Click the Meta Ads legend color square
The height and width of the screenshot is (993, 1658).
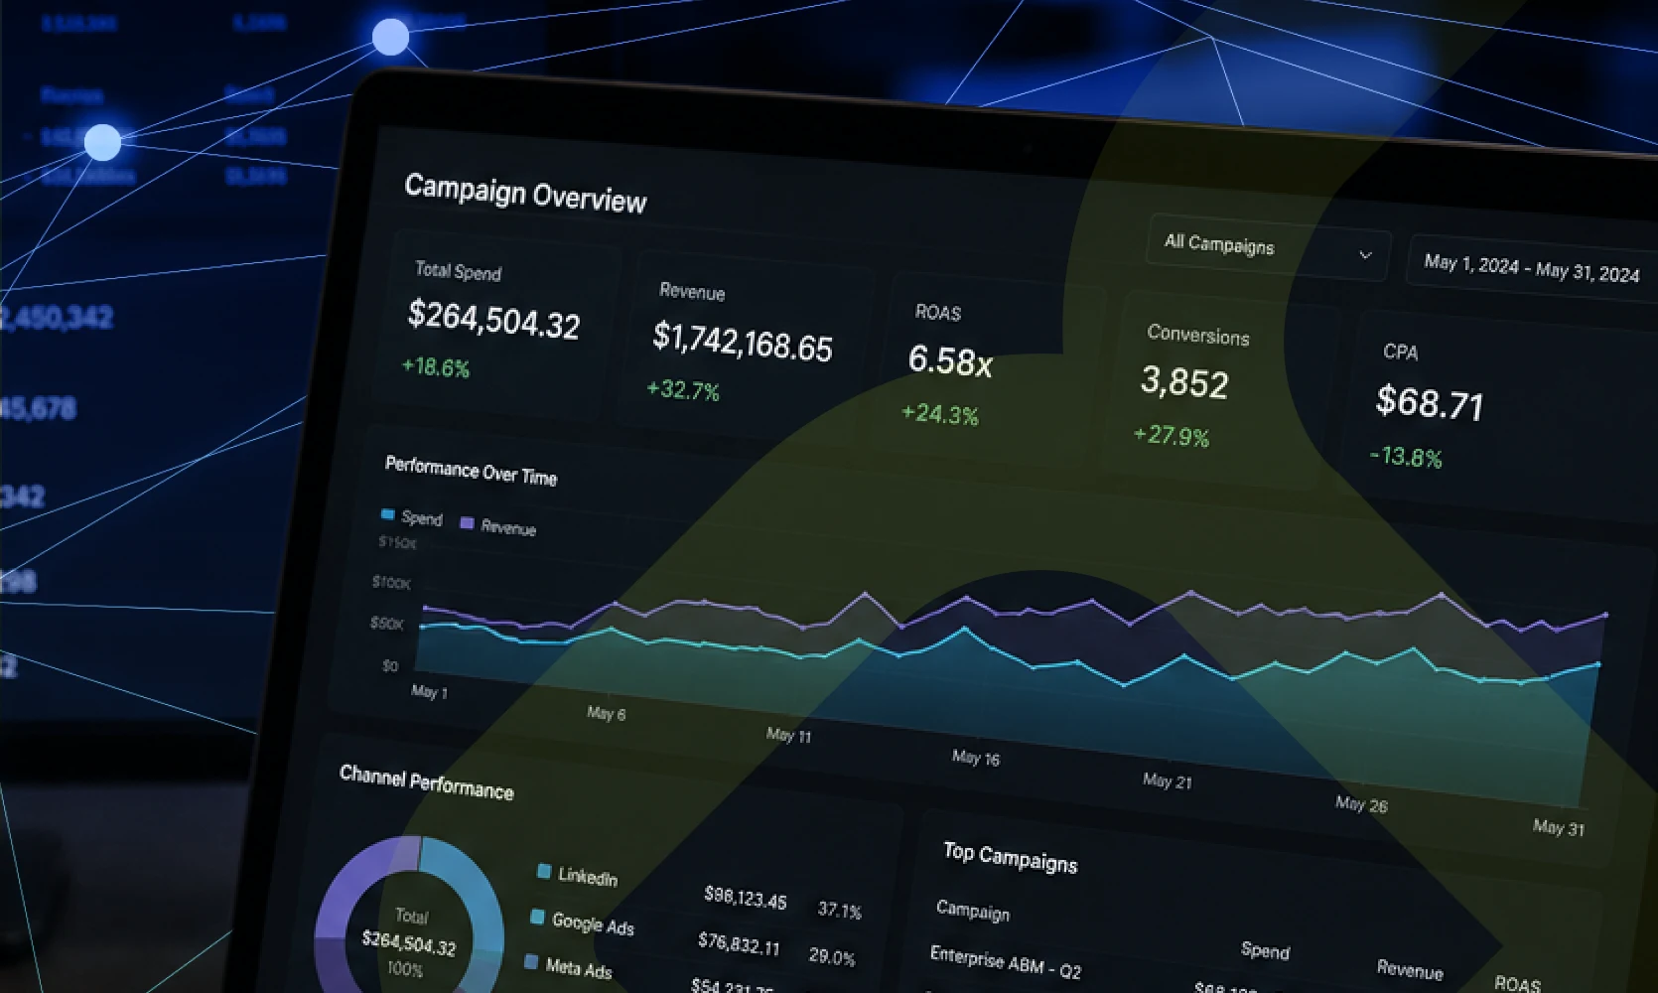click(x=531, y=961)
